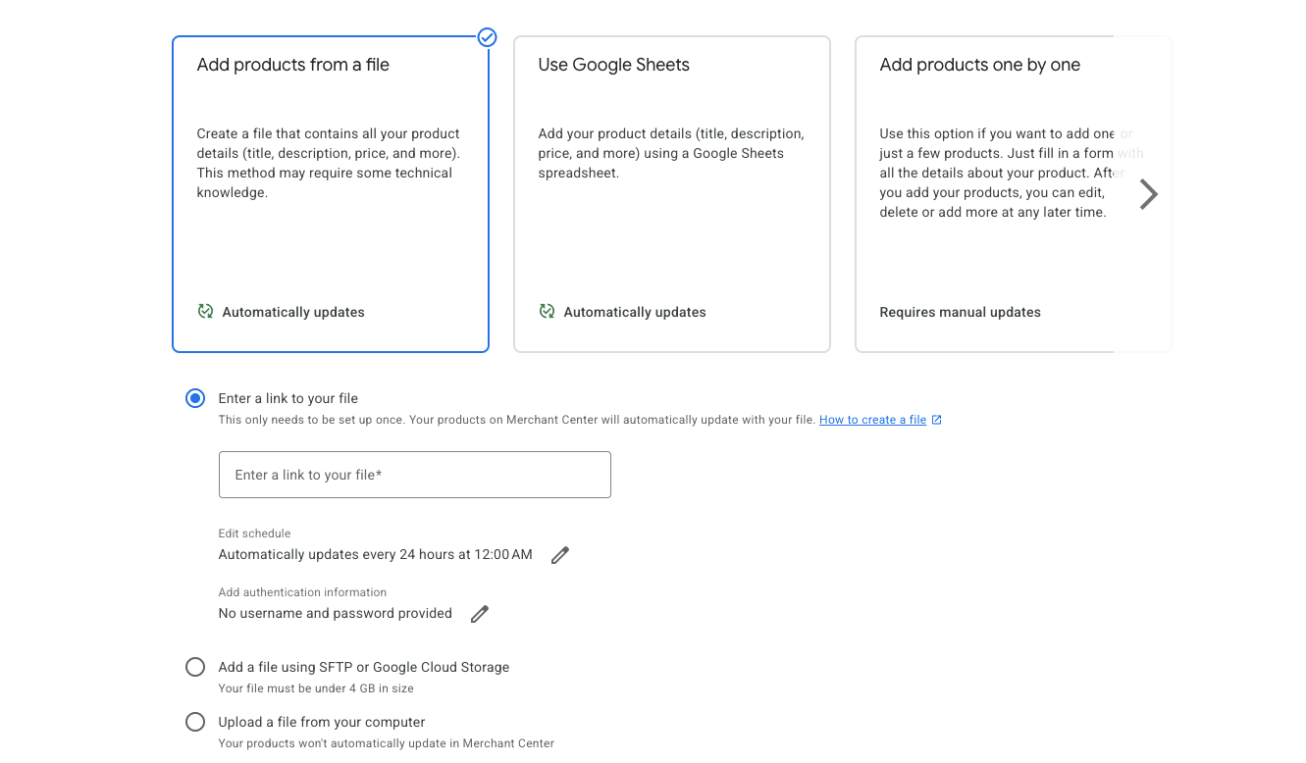The height and width of the screenshot is (763, 1306).
Task: Open the 'How to create a file' help link
Action: [872, 419]
